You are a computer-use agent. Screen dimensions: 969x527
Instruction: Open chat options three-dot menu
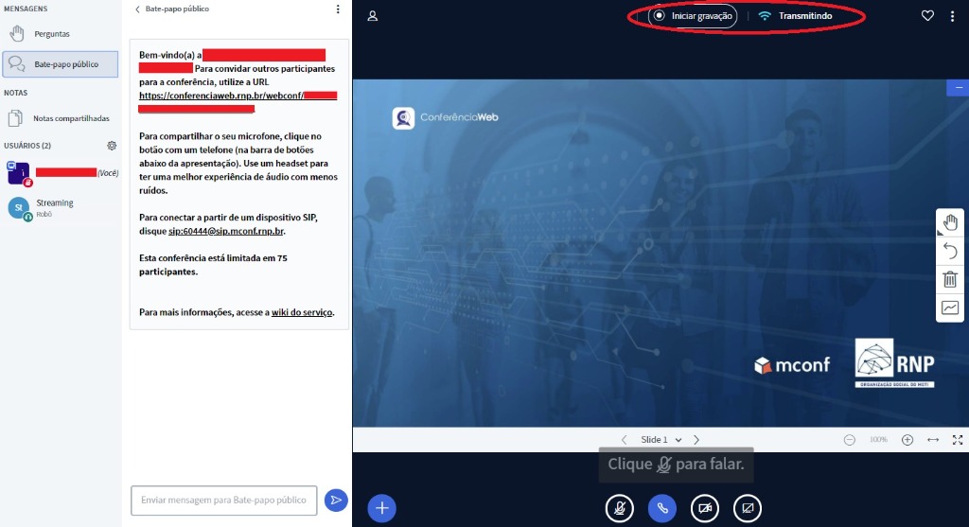(x=338, y=9)
